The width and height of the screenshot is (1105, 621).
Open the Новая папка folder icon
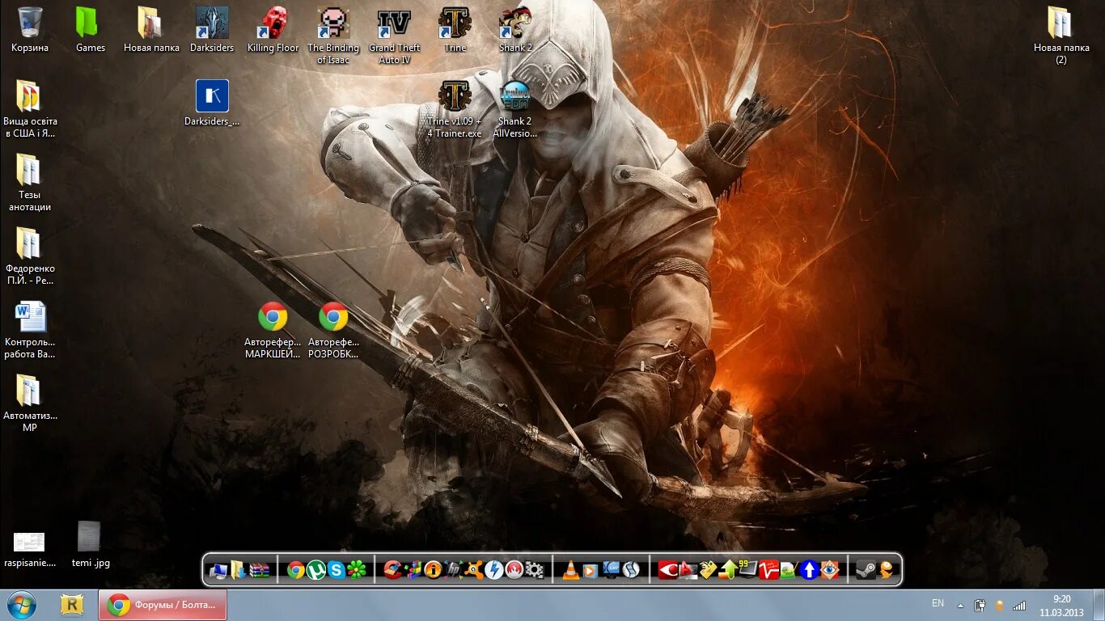tap(151, 28)
